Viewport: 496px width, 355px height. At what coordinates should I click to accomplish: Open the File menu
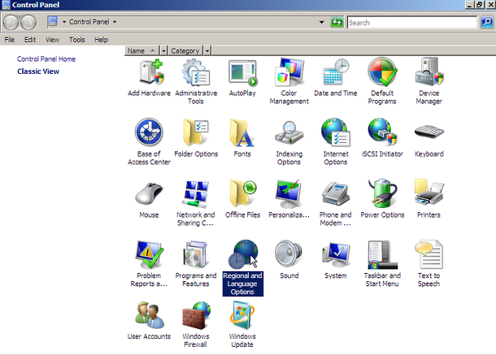(x=9, y=40)
